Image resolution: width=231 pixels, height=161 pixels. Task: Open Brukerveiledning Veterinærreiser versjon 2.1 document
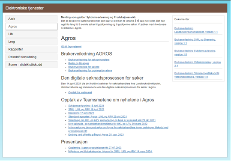coord(198,64)
